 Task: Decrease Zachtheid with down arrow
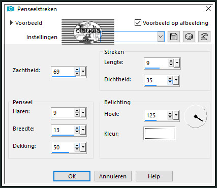[77, 74]
